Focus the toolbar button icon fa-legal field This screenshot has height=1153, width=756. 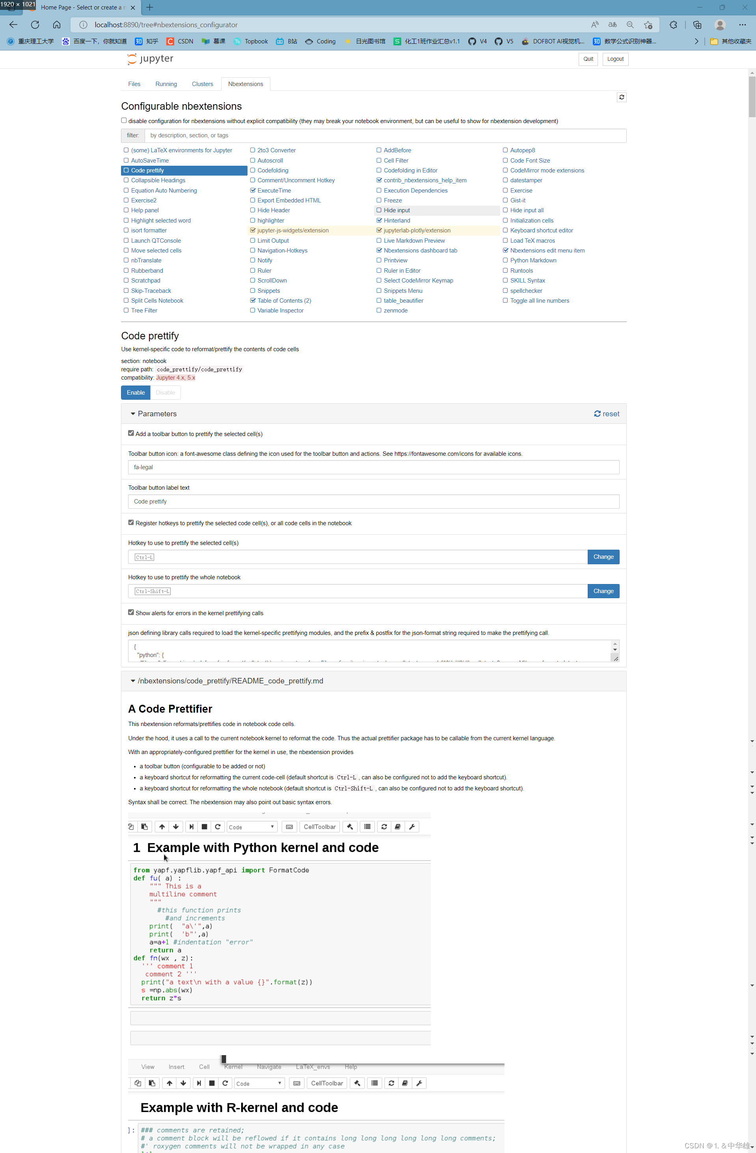coord(374,467)
